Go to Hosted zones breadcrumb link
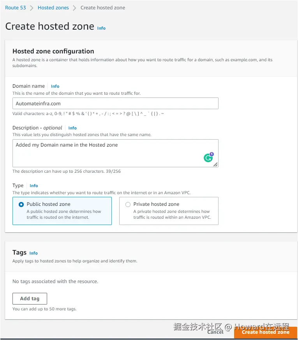This screenshot has height=340, width=298. (53, 8)
